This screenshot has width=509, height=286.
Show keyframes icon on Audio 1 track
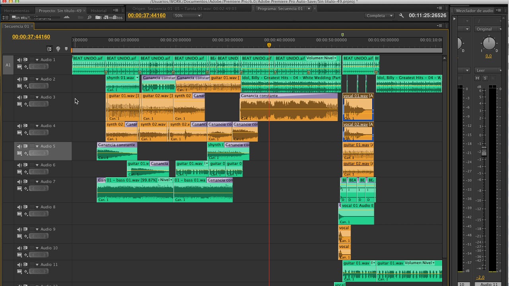click(x=26, y=67)
